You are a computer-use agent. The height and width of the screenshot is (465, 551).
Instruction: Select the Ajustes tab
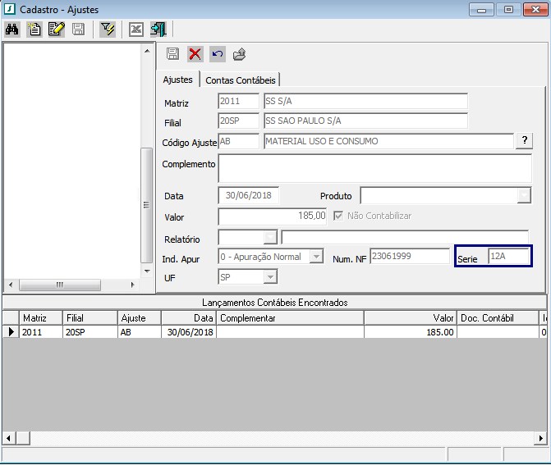pos(178,80)
